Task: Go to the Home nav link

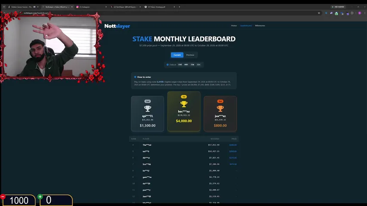Action: tap(234, 26)
